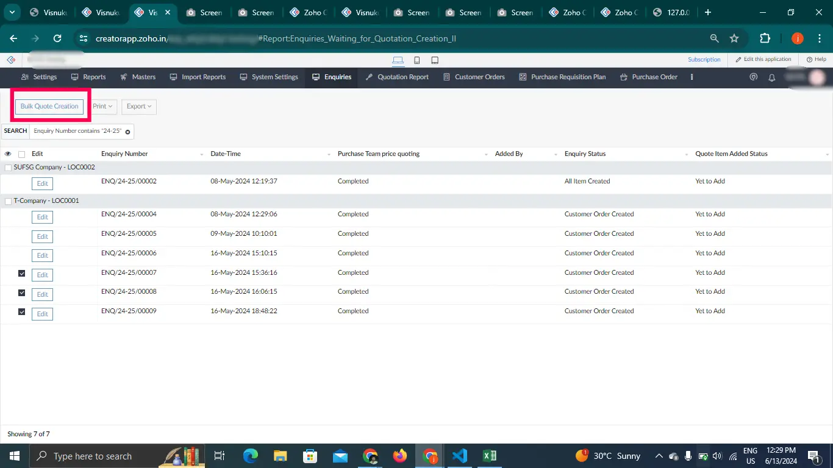Switch to mobile phone preview icon
The height and width of the screenshot is (468, 833).
tap(416, 60)
